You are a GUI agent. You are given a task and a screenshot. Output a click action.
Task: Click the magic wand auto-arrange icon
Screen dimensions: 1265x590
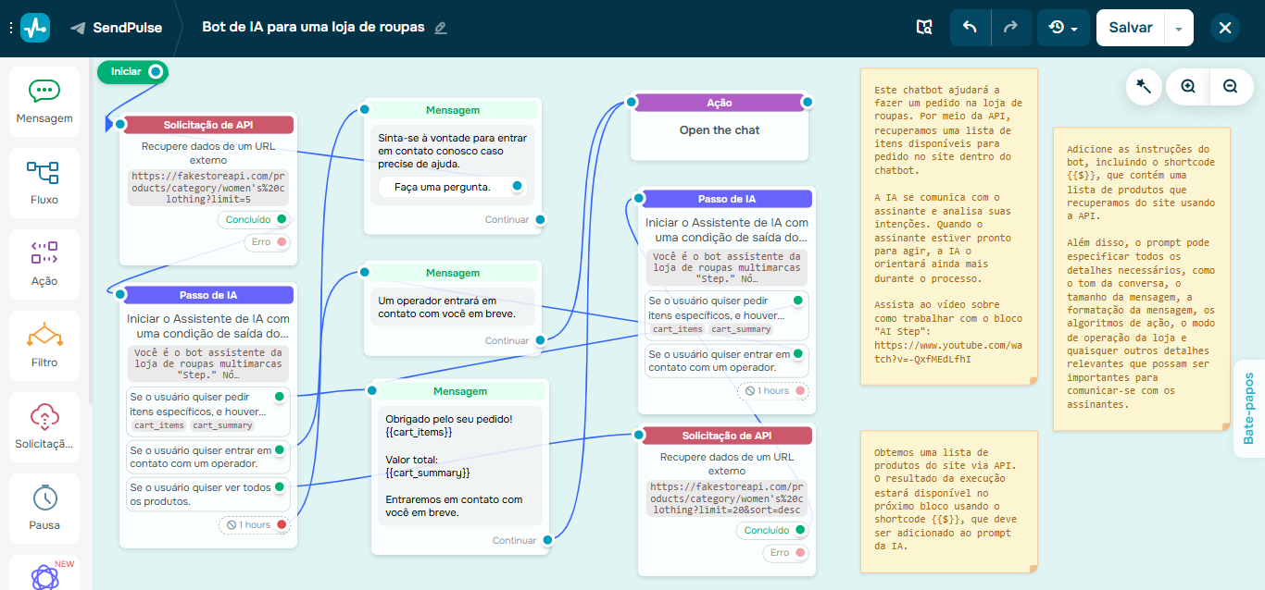pos(1144,86)
